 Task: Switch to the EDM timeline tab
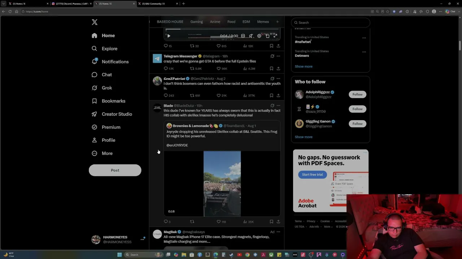(x=246, y=22)
